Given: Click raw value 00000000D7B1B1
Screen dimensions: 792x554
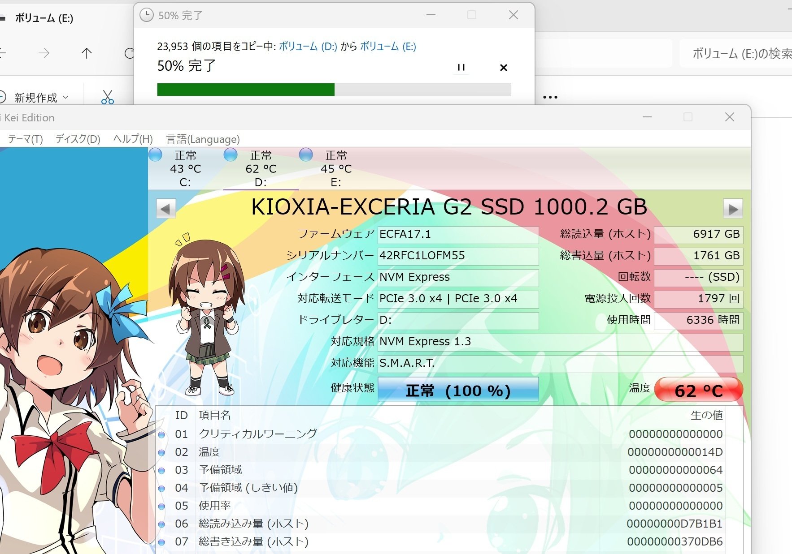Looking at the screenshot, I should [x=675, y=524].
